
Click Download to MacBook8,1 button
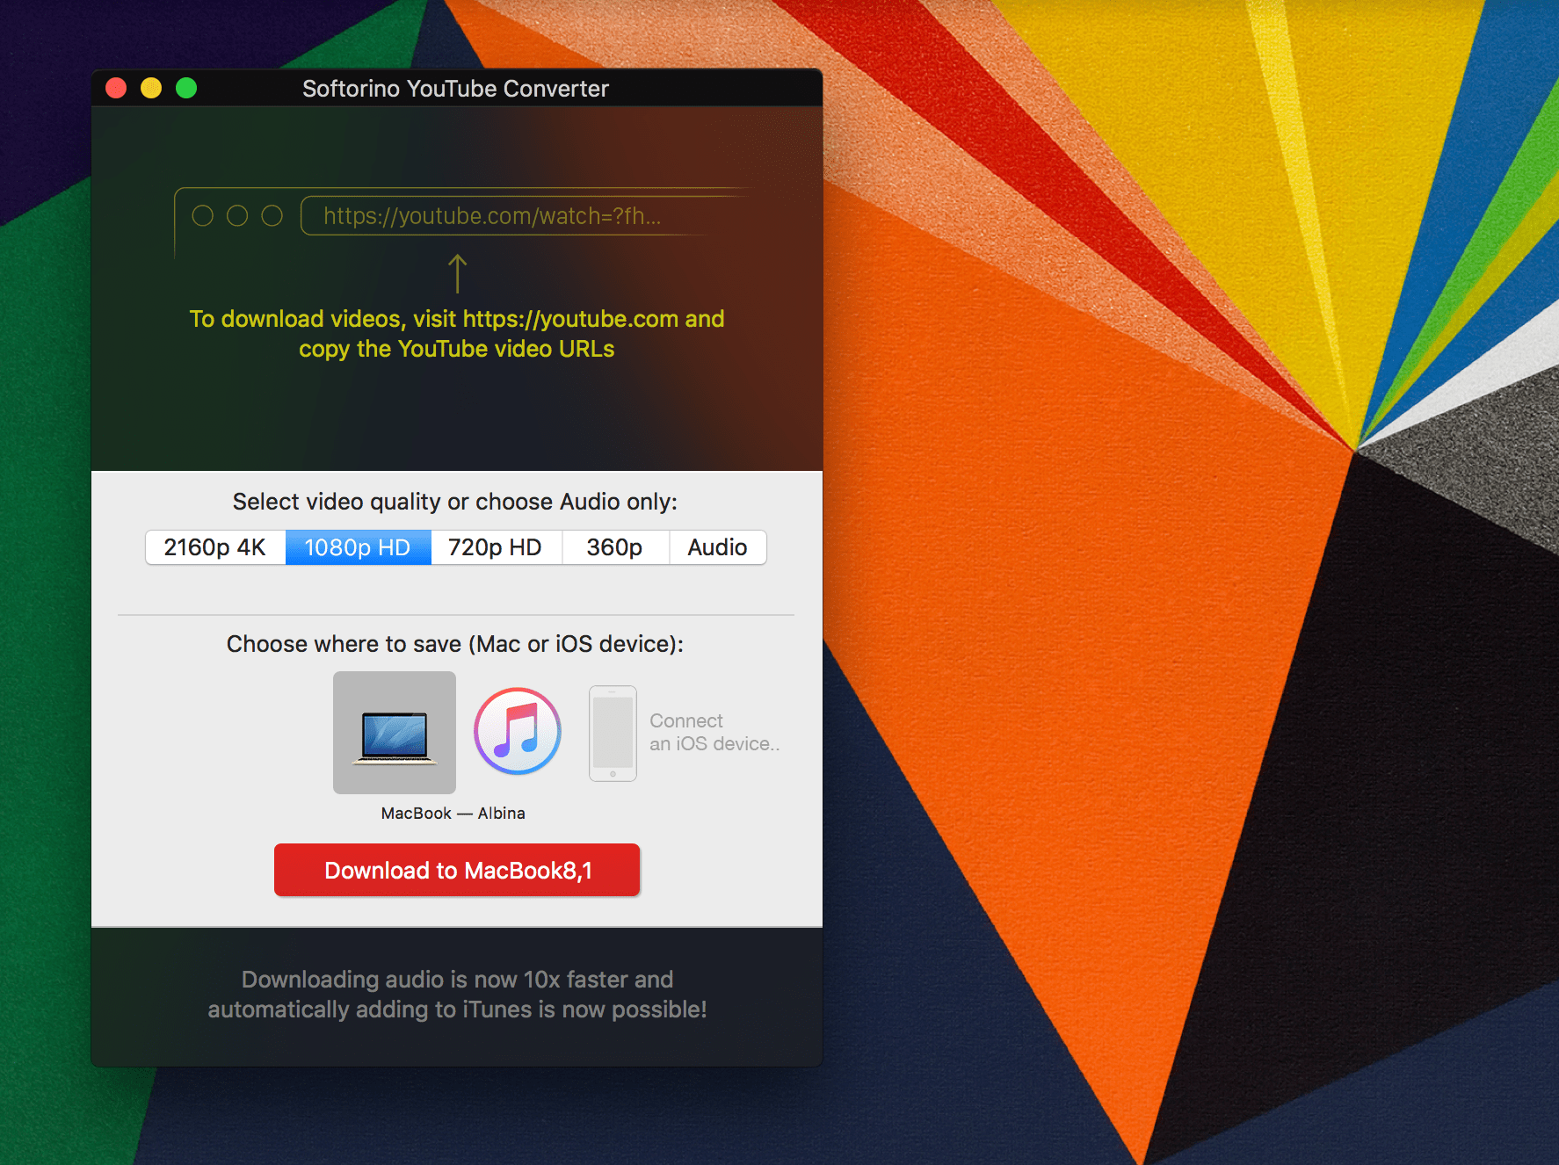point(457,870)
